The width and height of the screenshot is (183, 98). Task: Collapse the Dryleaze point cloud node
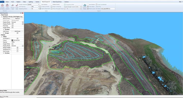coord(2,17)
